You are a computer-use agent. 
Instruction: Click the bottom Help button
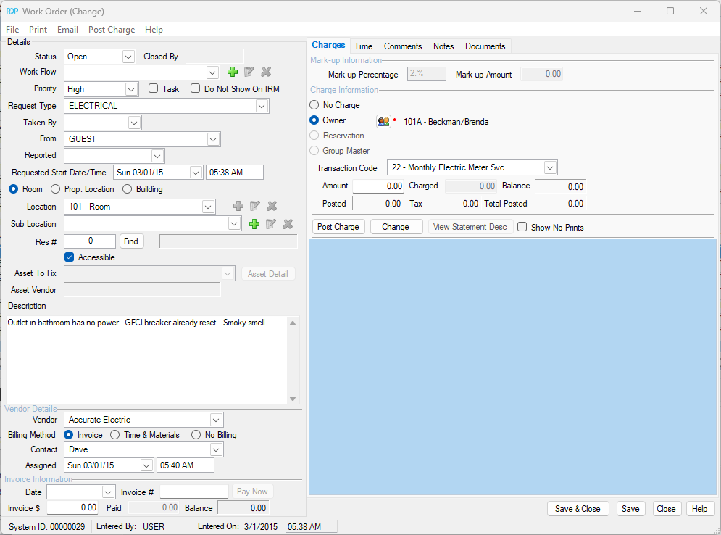[x=699, y=509]
